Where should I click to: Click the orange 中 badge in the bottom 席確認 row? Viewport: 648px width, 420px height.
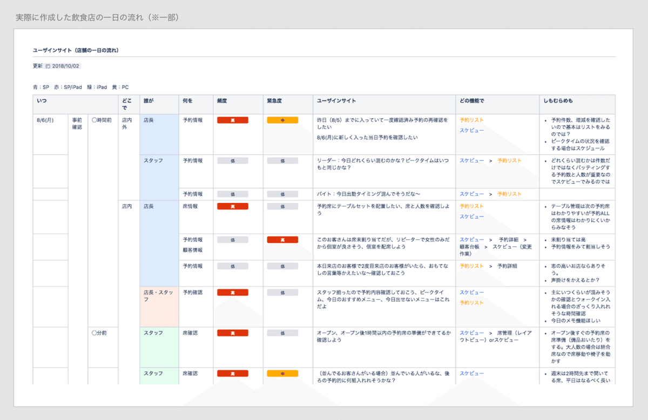tap(282, 373)
